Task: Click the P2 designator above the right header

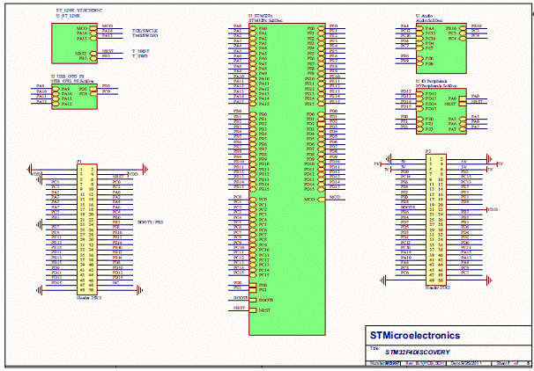Action: pyautogui.click(x=428, y=151)
